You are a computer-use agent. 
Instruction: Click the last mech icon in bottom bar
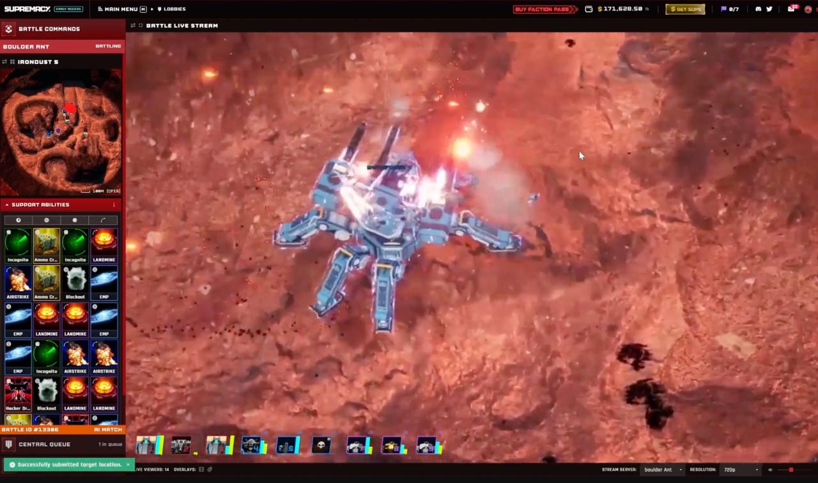click(x=429, y=445)
